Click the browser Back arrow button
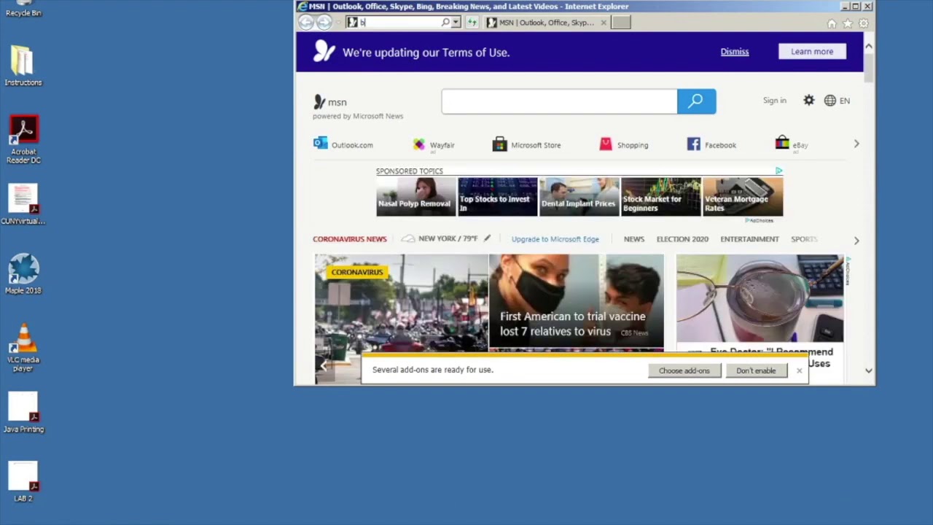 (x=306, y=23)
